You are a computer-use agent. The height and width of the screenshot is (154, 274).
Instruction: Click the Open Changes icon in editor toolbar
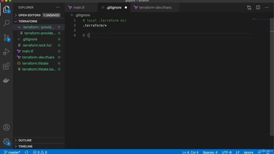click(249, 8)
